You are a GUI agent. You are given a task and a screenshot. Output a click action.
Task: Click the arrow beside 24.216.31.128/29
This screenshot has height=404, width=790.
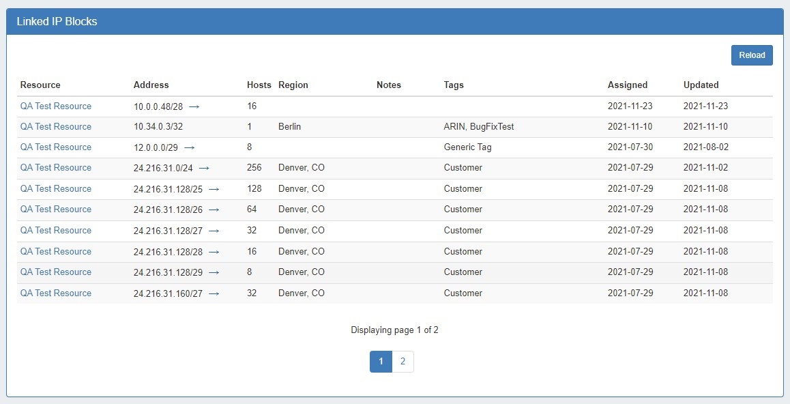(214, 272)
